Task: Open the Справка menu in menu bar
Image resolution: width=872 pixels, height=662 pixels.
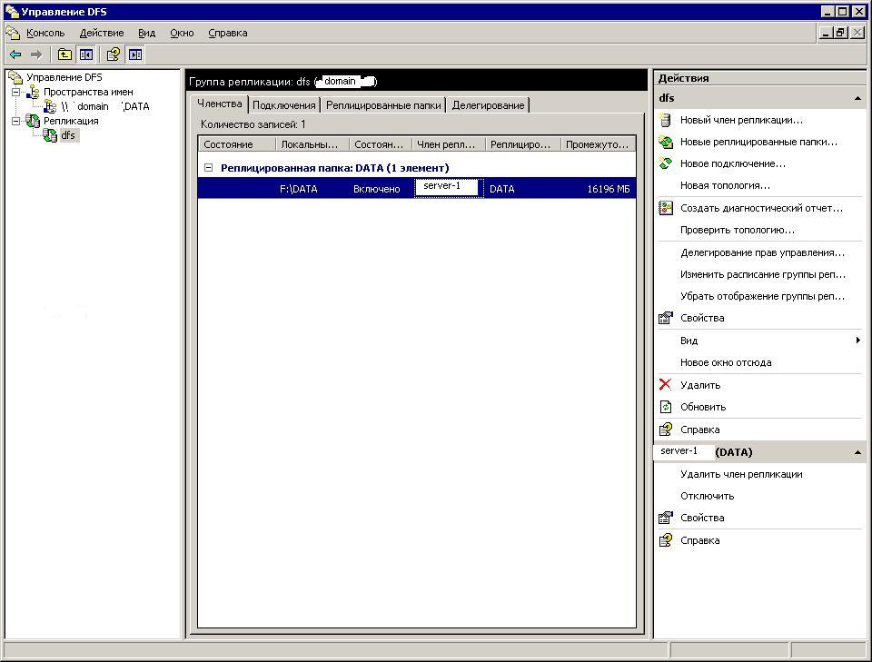Action: coord(227,33)
